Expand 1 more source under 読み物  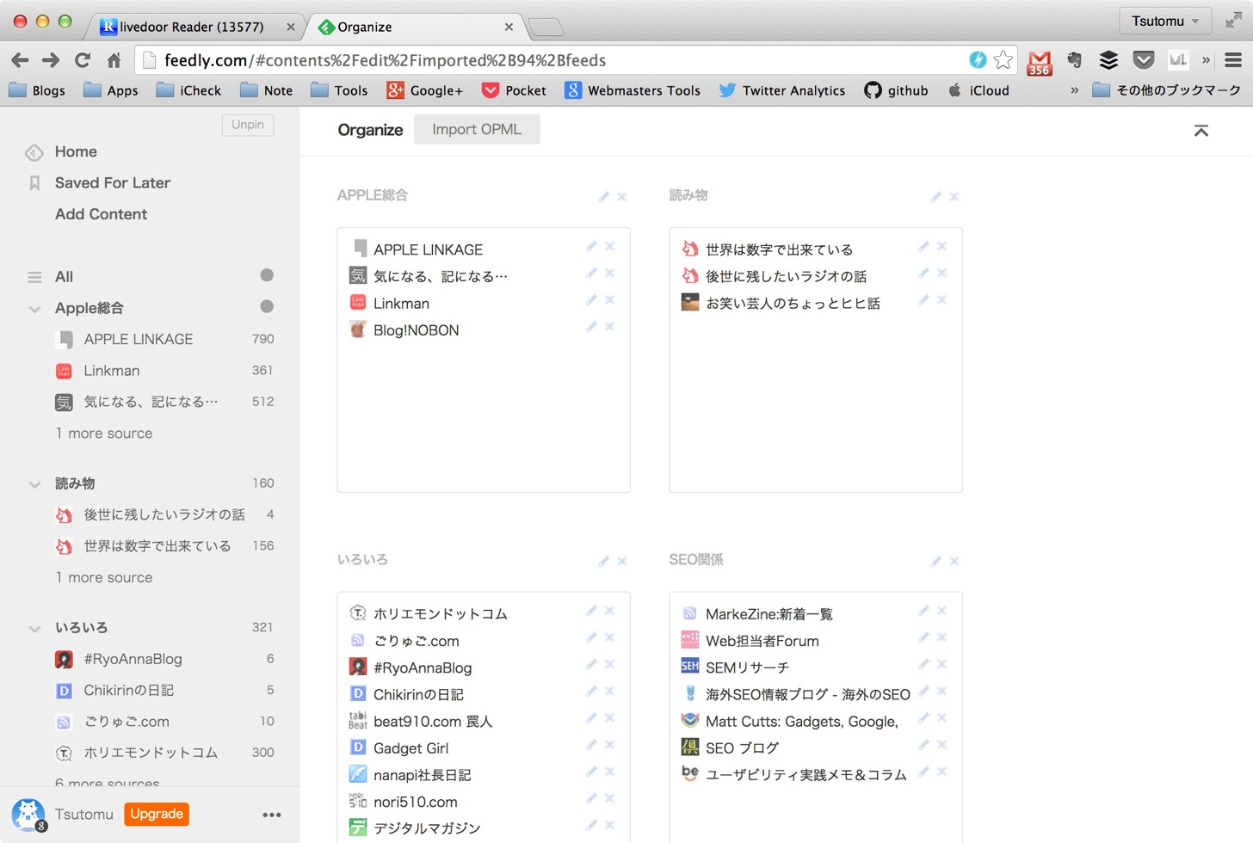point(104,578)
